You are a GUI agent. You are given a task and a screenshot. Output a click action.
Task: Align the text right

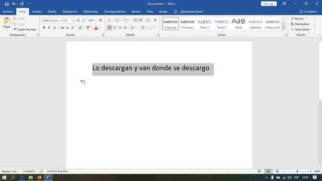coord(120,28)
